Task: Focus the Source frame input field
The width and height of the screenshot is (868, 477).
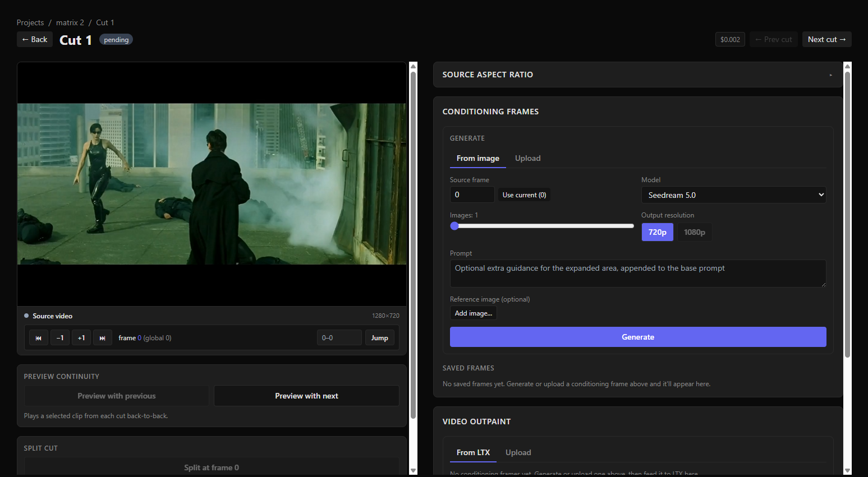Action: [472, 194]
